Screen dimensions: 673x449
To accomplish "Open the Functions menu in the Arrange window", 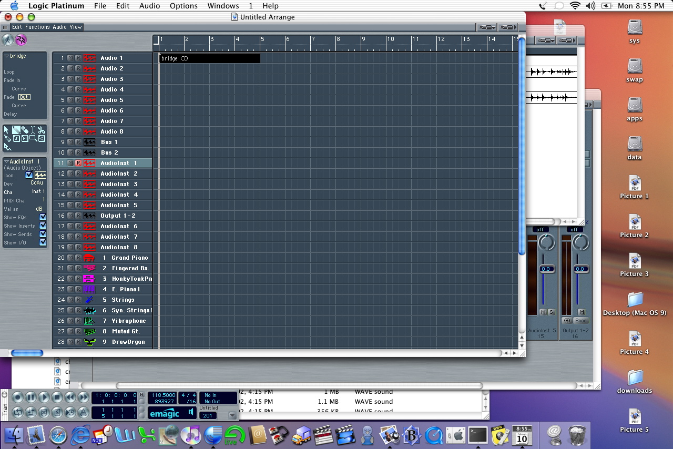I will (x=37, y=27).
